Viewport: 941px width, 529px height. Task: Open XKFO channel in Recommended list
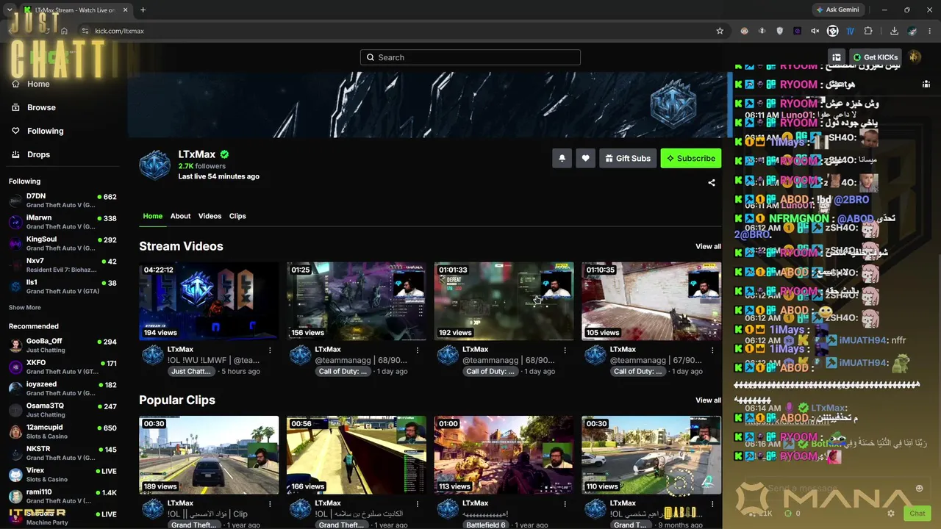point(63,367)
